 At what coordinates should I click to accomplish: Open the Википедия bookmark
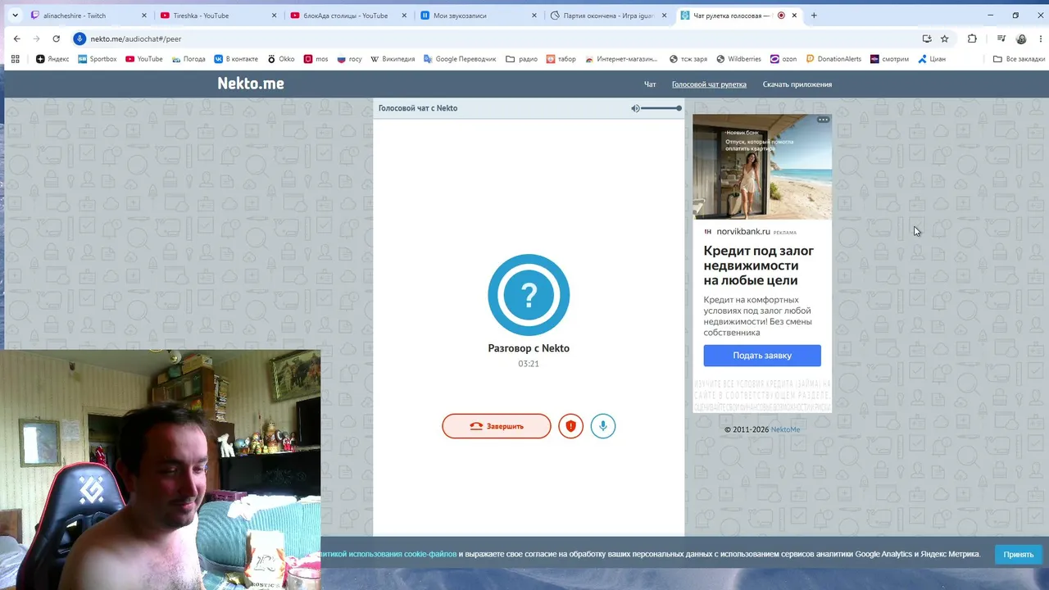pyautogui.click(x=393, y=59)
